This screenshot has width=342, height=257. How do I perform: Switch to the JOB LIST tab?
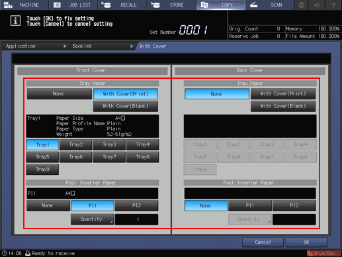(73, 5)
